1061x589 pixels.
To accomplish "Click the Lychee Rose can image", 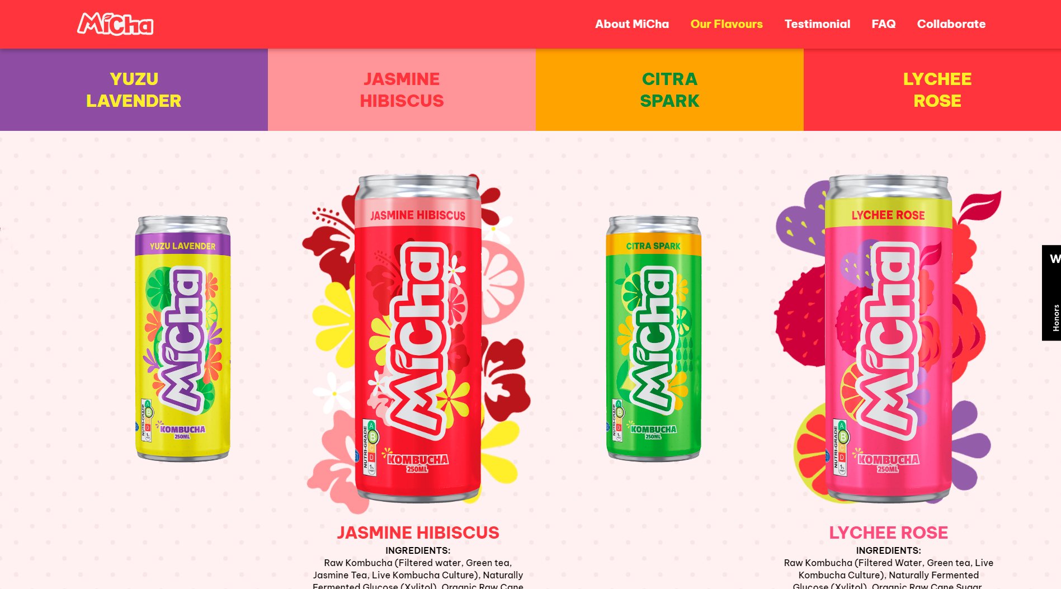I will tap(888, 338).
